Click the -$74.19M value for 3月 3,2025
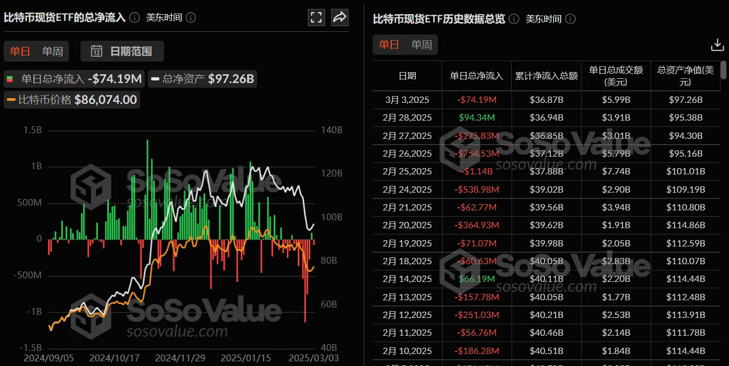Viewport: 729px width, 366px height. click(476, 100)
